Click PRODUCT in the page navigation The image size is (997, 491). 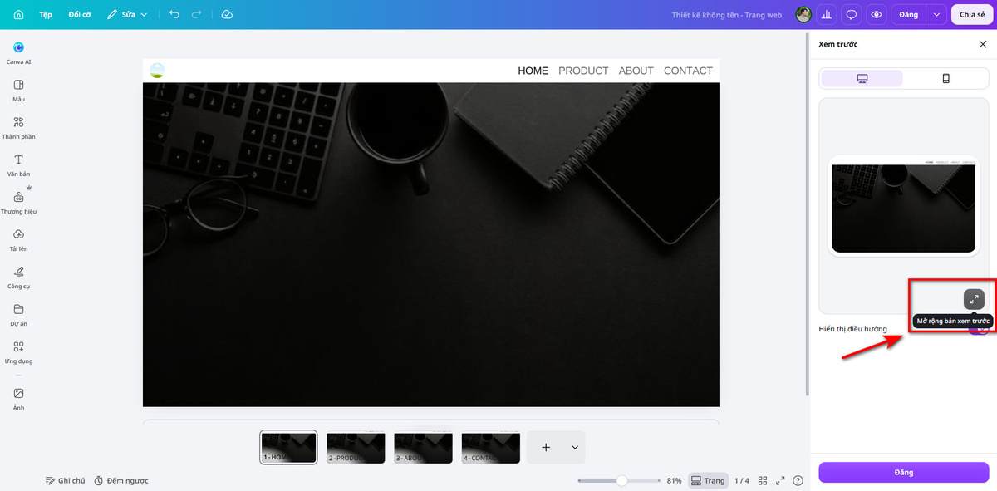tap(583, 71)
